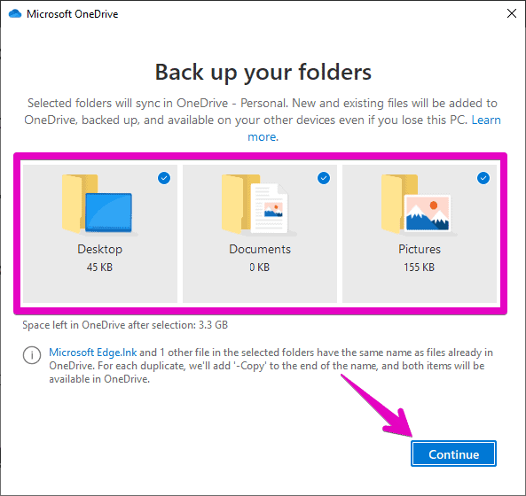This screenshot has height=496, width=526.
Task: Uncheck the Documents folder checkmark
Action: click(x=324, y=178)
